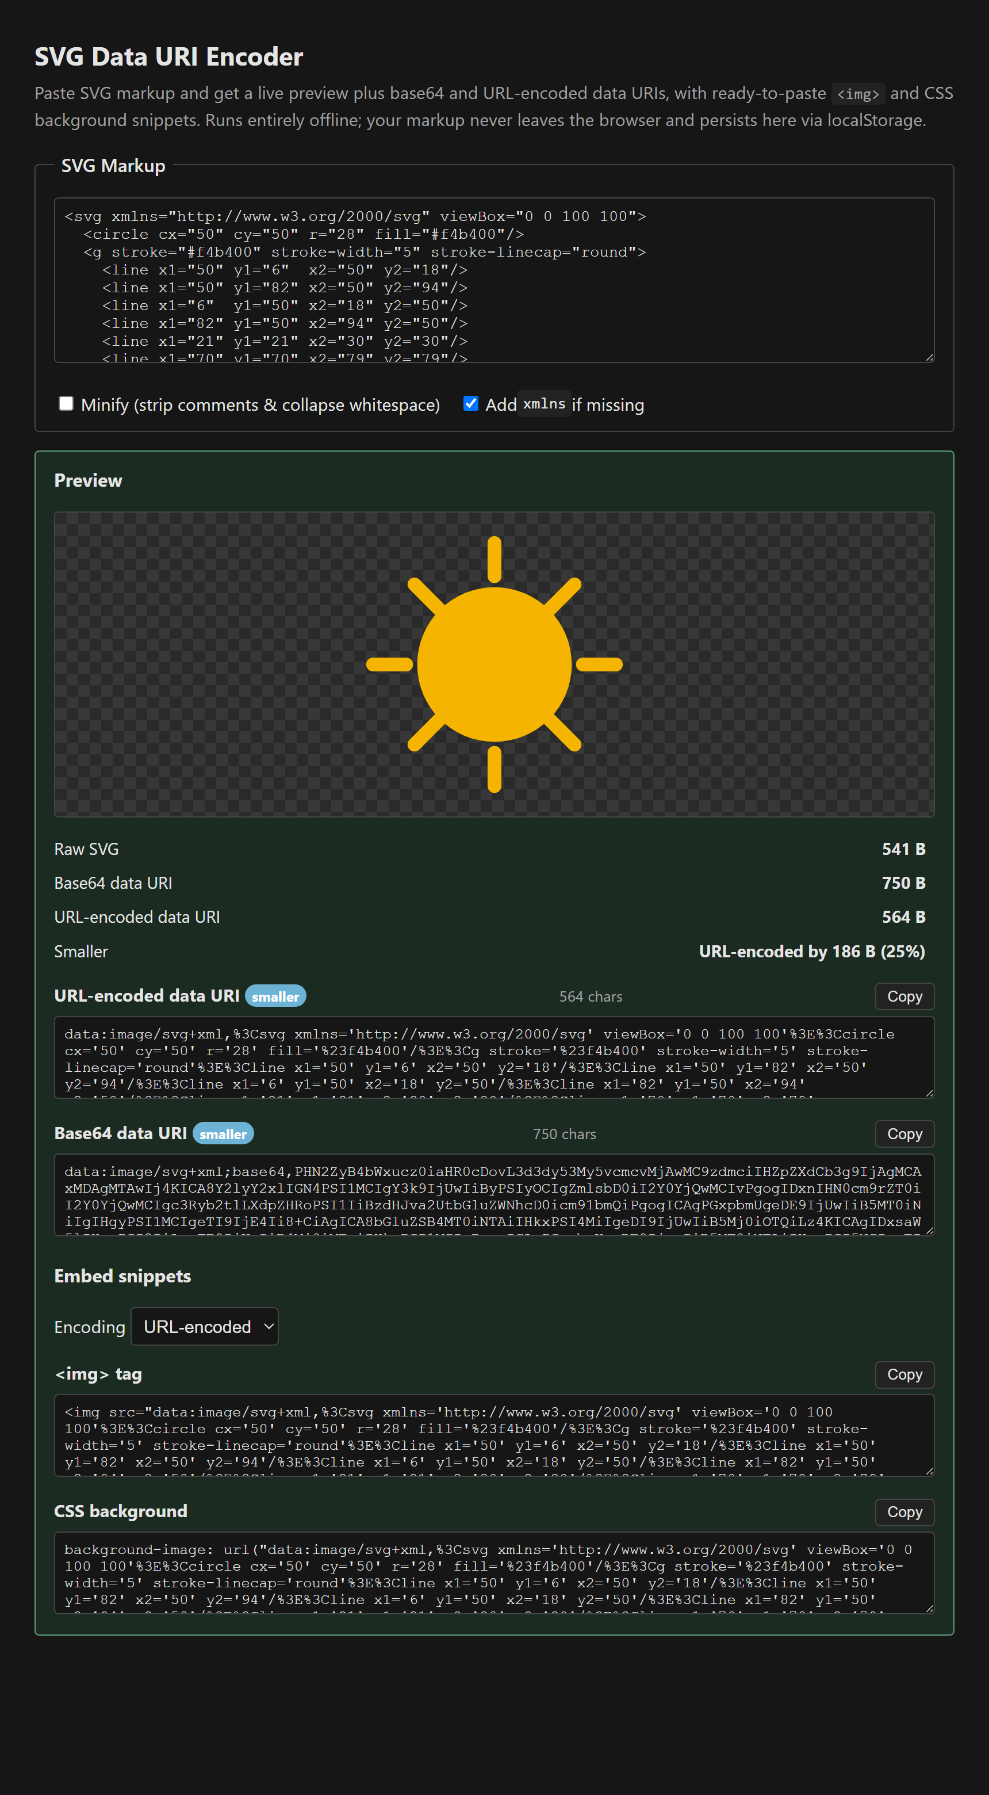This screenshot has height=1795, width=989.
Task: Click the smaller badge beside URL-encoded data URI
Action: [x=275, y=996]
